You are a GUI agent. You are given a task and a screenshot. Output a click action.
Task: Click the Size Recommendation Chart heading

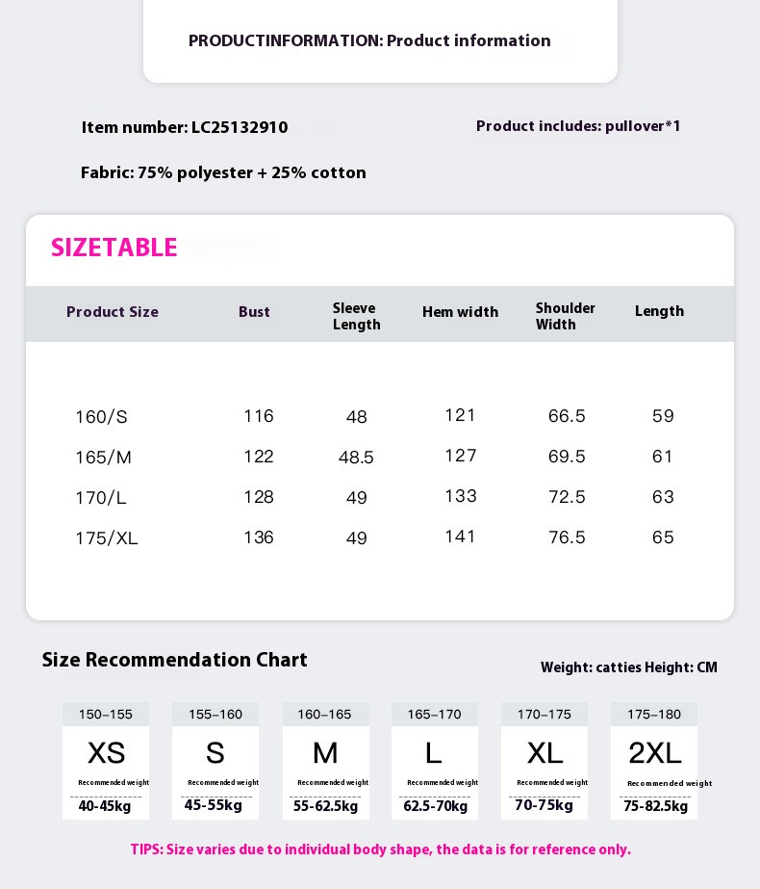point(174,660)
